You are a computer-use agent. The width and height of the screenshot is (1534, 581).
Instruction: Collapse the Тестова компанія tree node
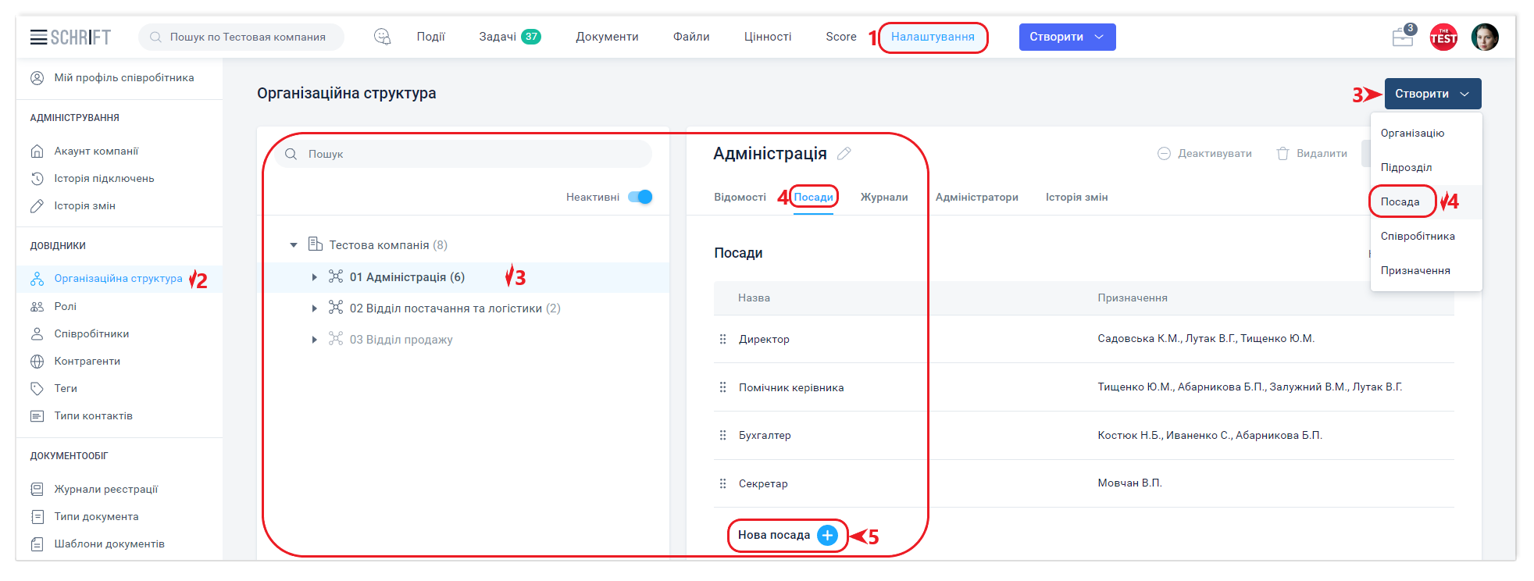294,245
